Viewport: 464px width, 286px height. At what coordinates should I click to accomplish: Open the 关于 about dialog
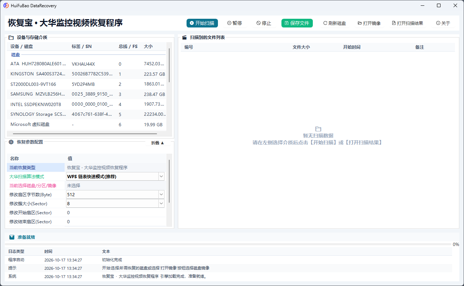click(443, 23)
